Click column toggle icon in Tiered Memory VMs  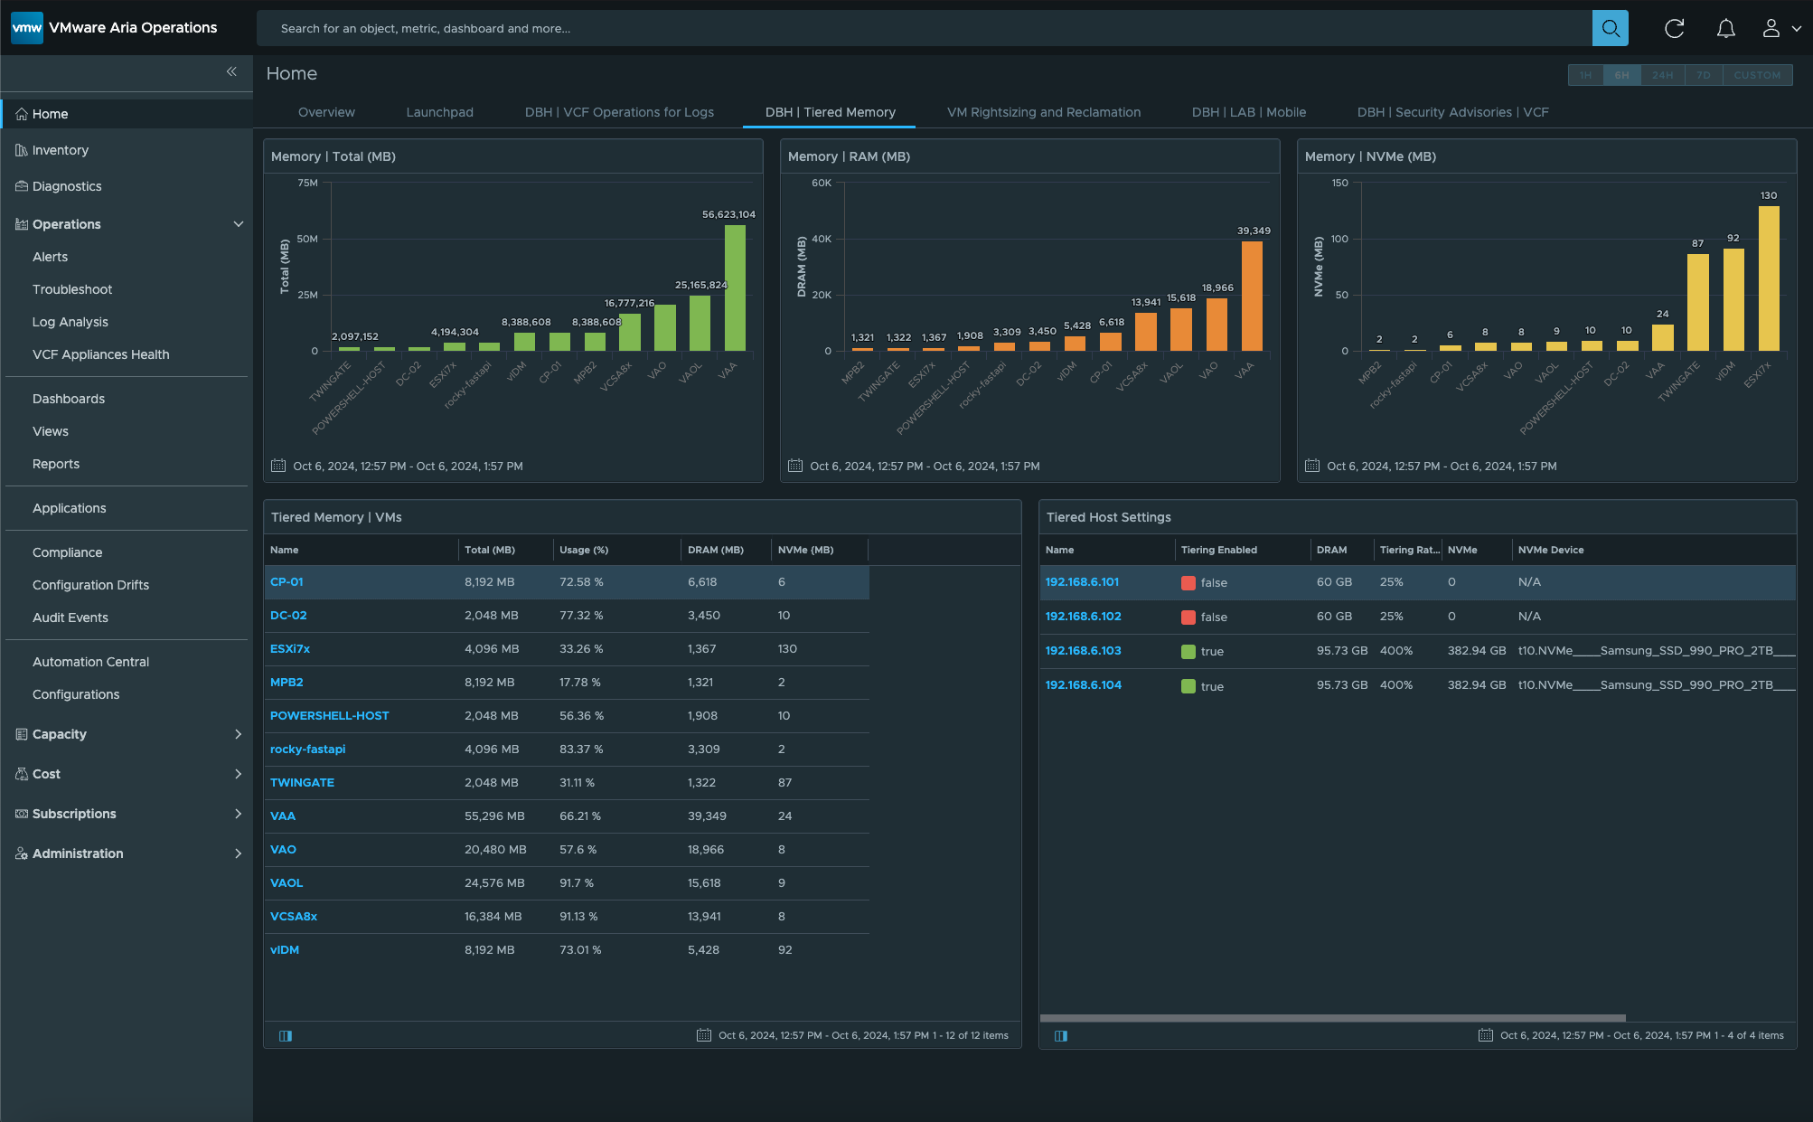coord(286,1035)
